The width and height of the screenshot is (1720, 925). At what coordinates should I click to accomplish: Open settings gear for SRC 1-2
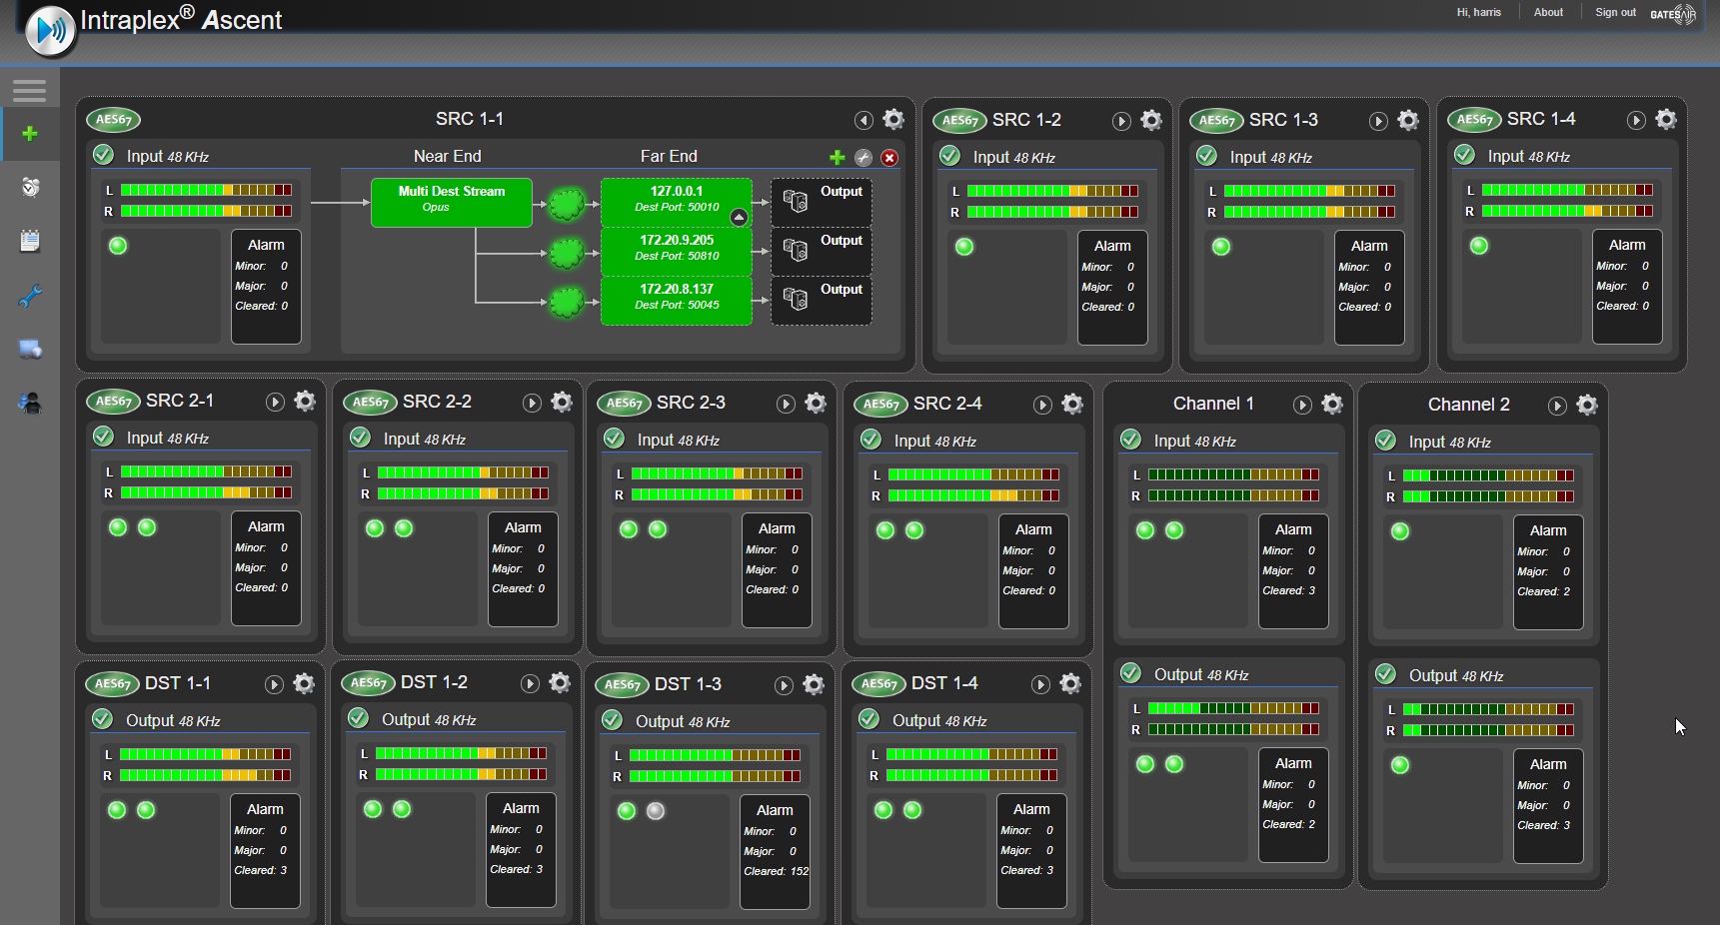(1150, 121)
